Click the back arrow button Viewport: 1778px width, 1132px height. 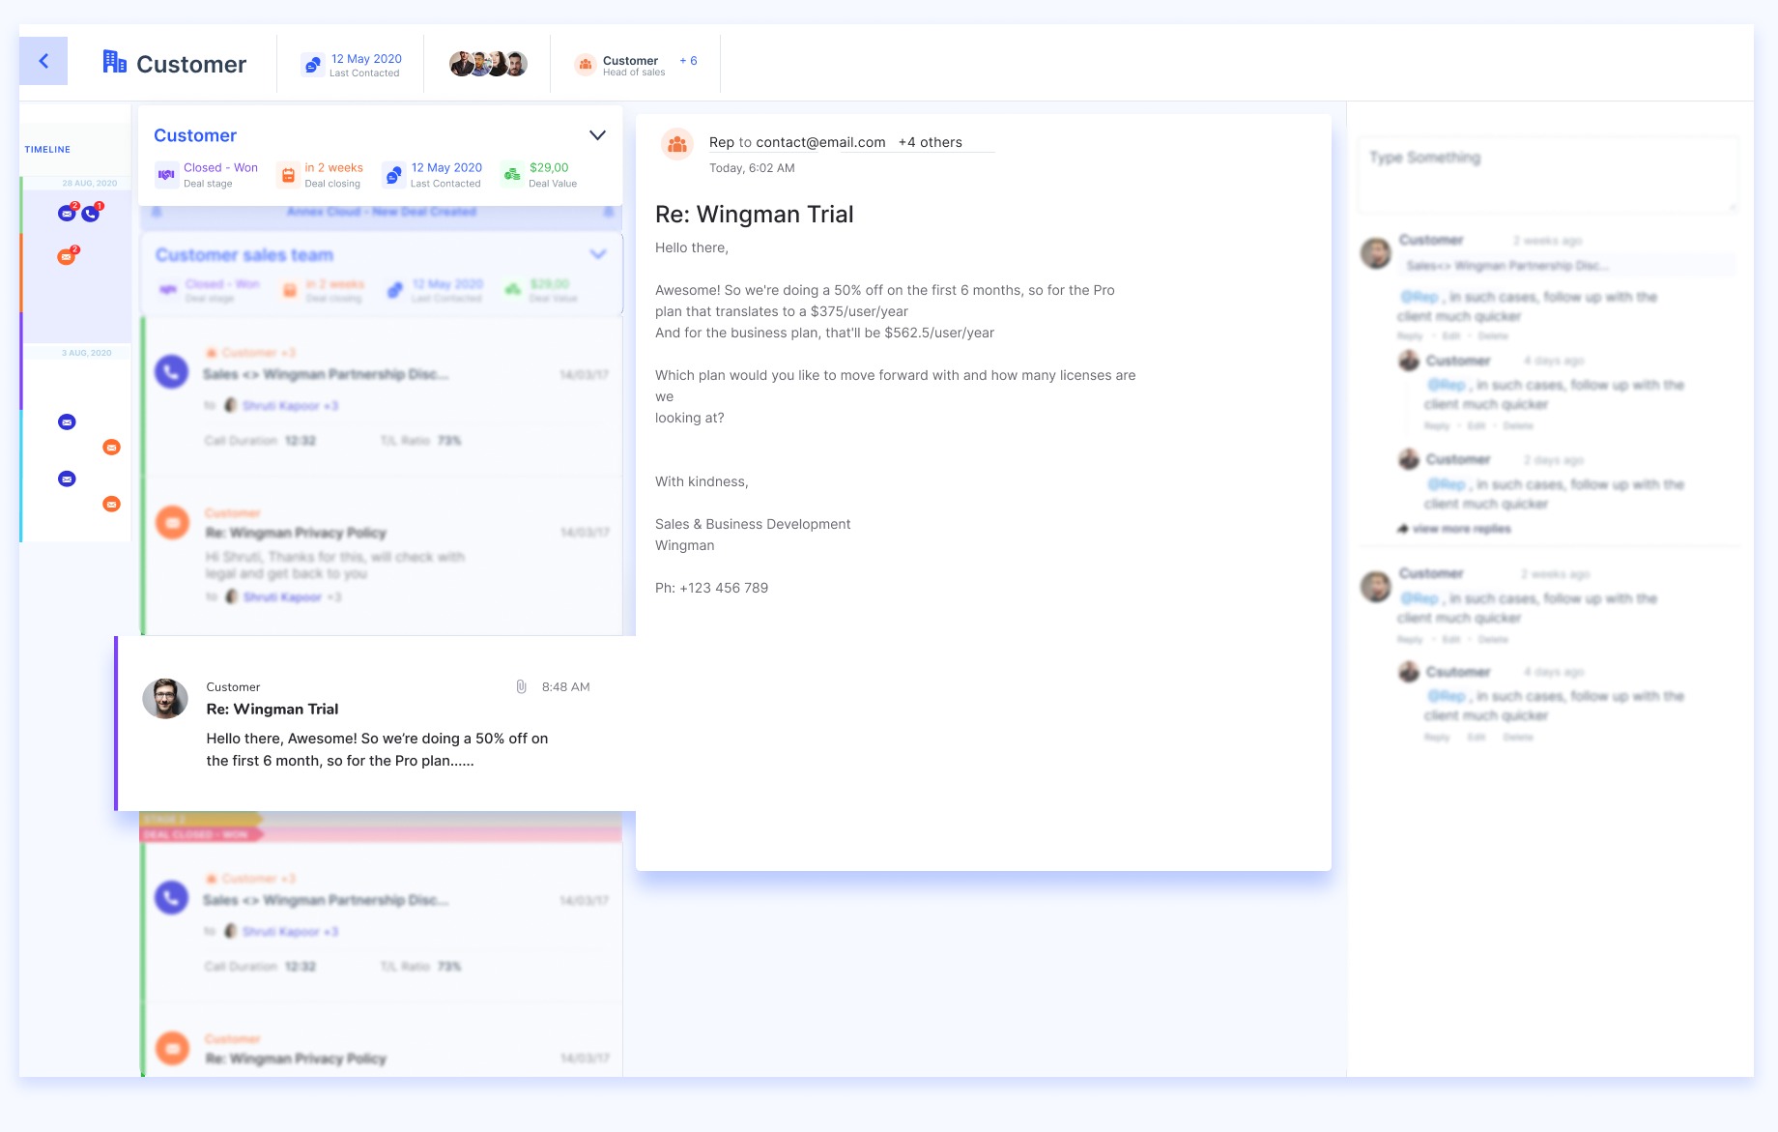point(43,61)
